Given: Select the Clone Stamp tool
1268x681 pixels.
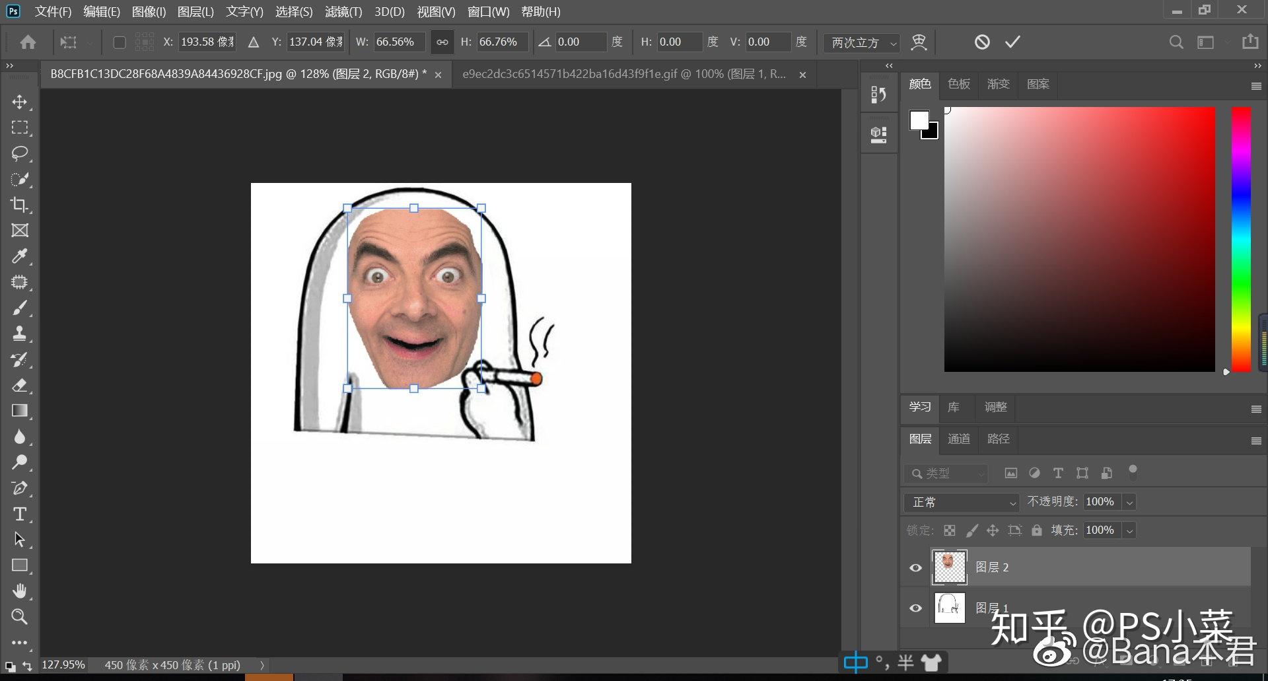Looking at the screenshot, I should (20, 334).
